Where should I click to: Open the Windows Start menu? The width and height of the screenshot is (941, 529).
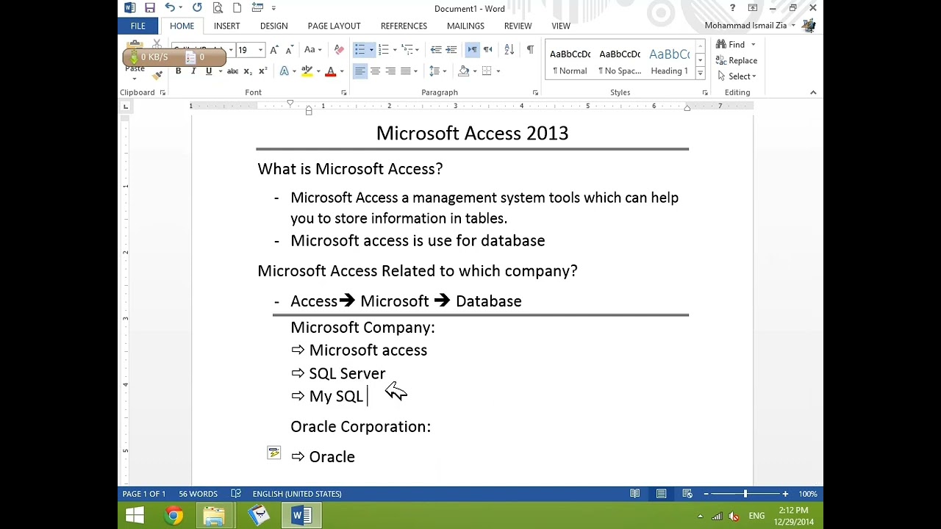[135, 516]
